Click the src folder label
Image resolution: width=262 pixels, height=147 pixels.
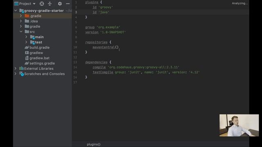[32, 32]
